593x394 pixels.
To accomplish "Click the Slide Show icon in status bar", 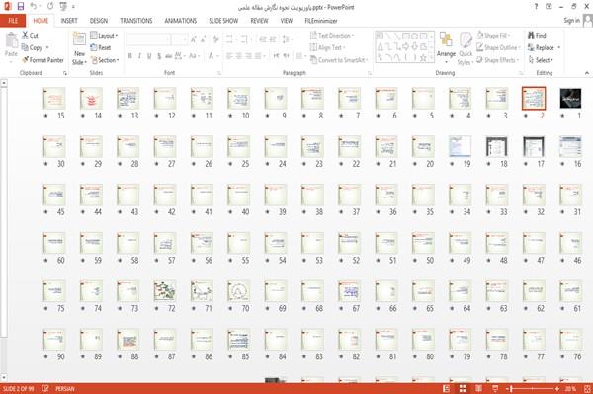I will tap(495, 389).
